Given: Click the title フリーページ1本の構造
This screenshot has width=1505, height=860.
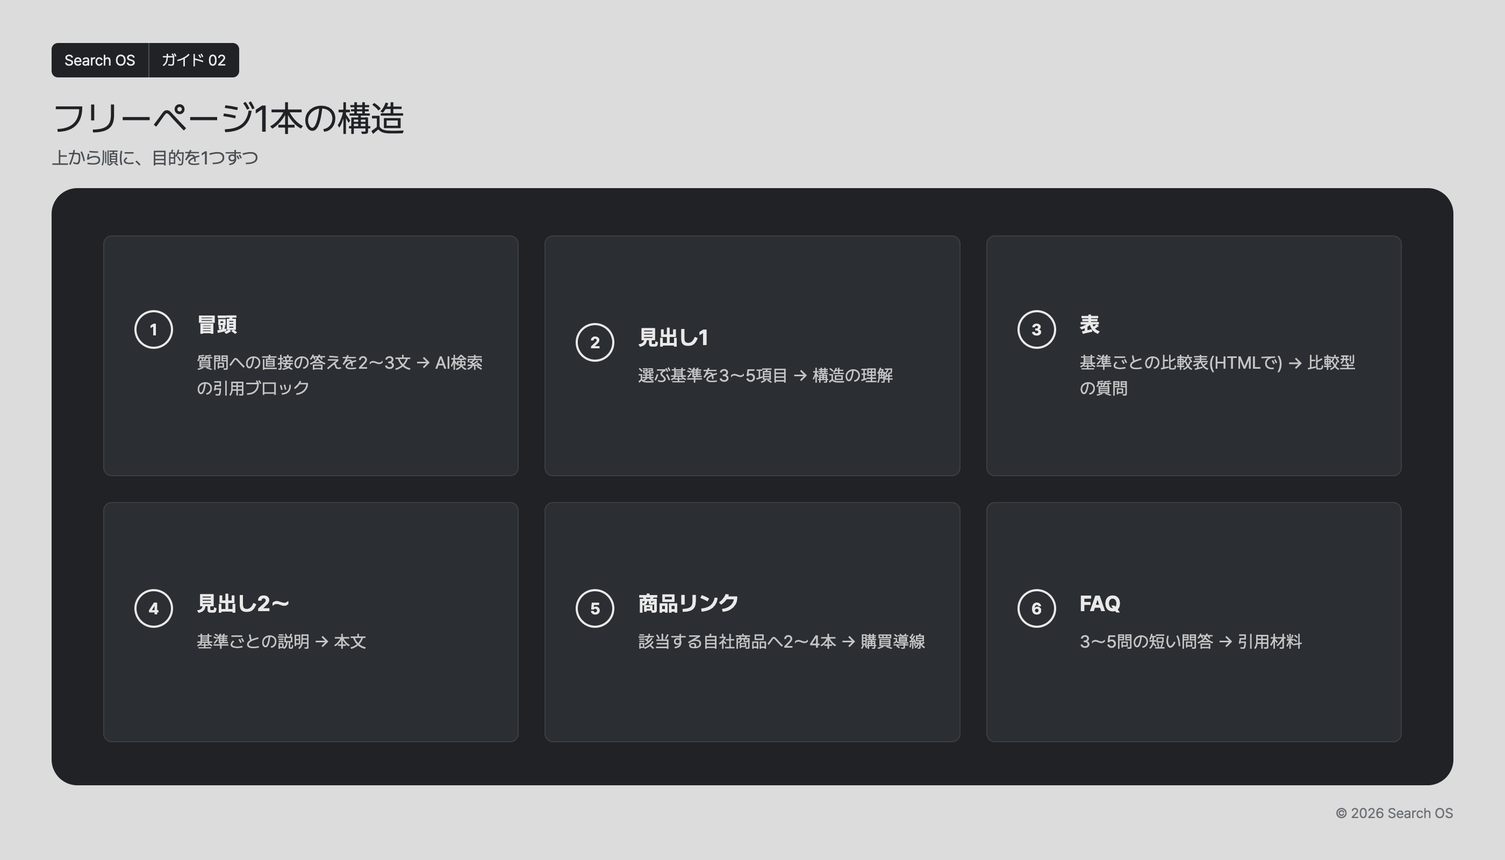Looking at the screenshot, I should coord(228,118).
